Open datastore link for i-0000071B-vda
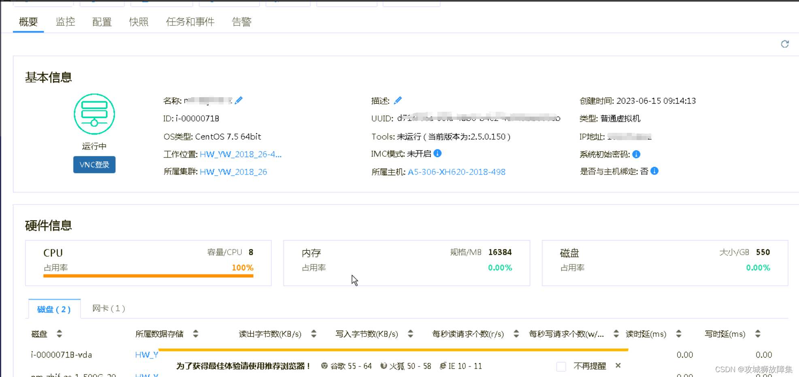 click(x=147, y=355)
